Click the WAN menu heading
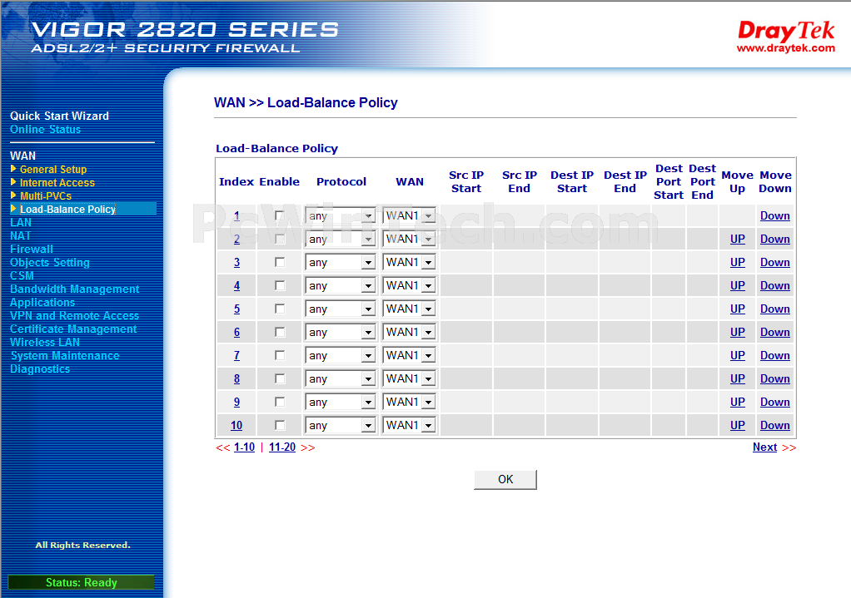Viewport: 851px width, 598px height. click(x=22, y=156)
